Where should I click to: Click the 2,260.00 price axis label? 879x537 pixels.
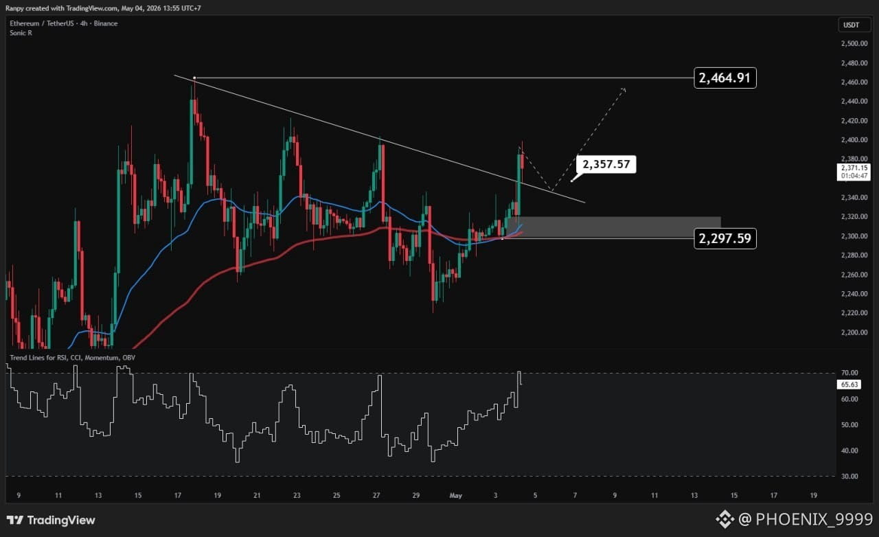(x=853, y=275)
